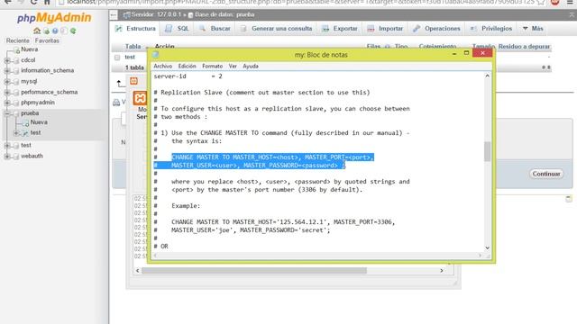Open Notepad Formato menu
The image size is (577, 324).
213,66
